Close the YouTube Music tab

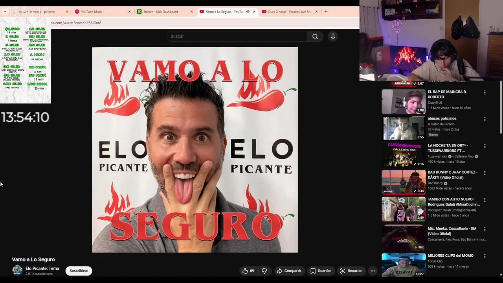pyautogui.click(x=129, y=12)
